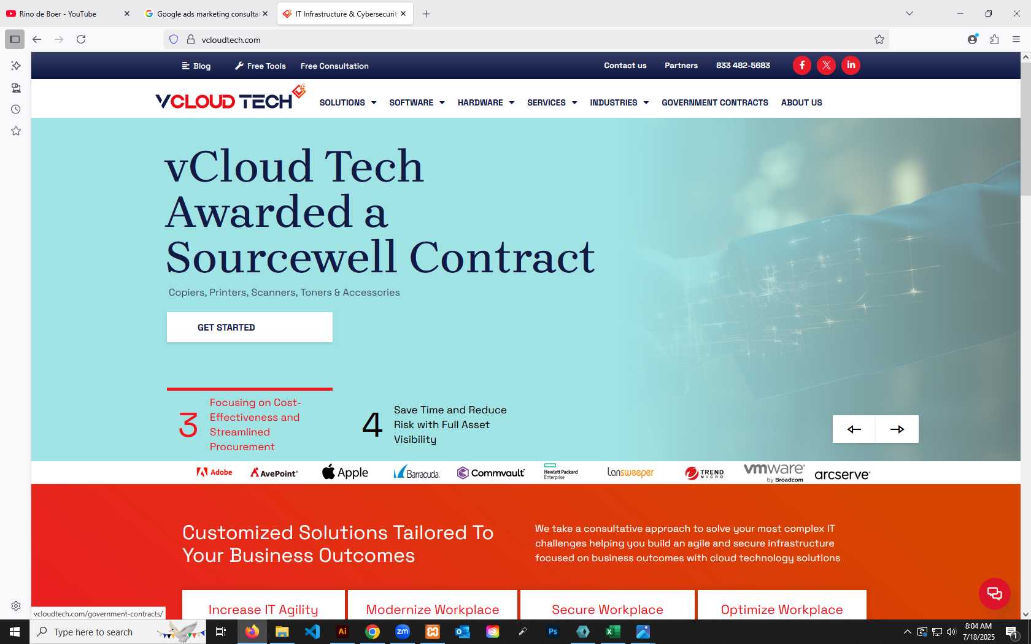Click the VMware partner logo
Viewport: 1031px width, 644px height.
pyautogui.click(x=774, y=472)
